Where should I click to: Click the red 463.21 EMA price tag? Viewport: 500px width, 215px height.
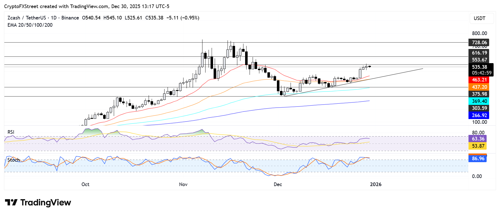479,80
